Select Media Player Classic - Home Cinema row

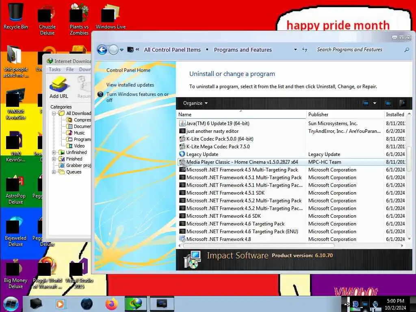click(292, 162)
